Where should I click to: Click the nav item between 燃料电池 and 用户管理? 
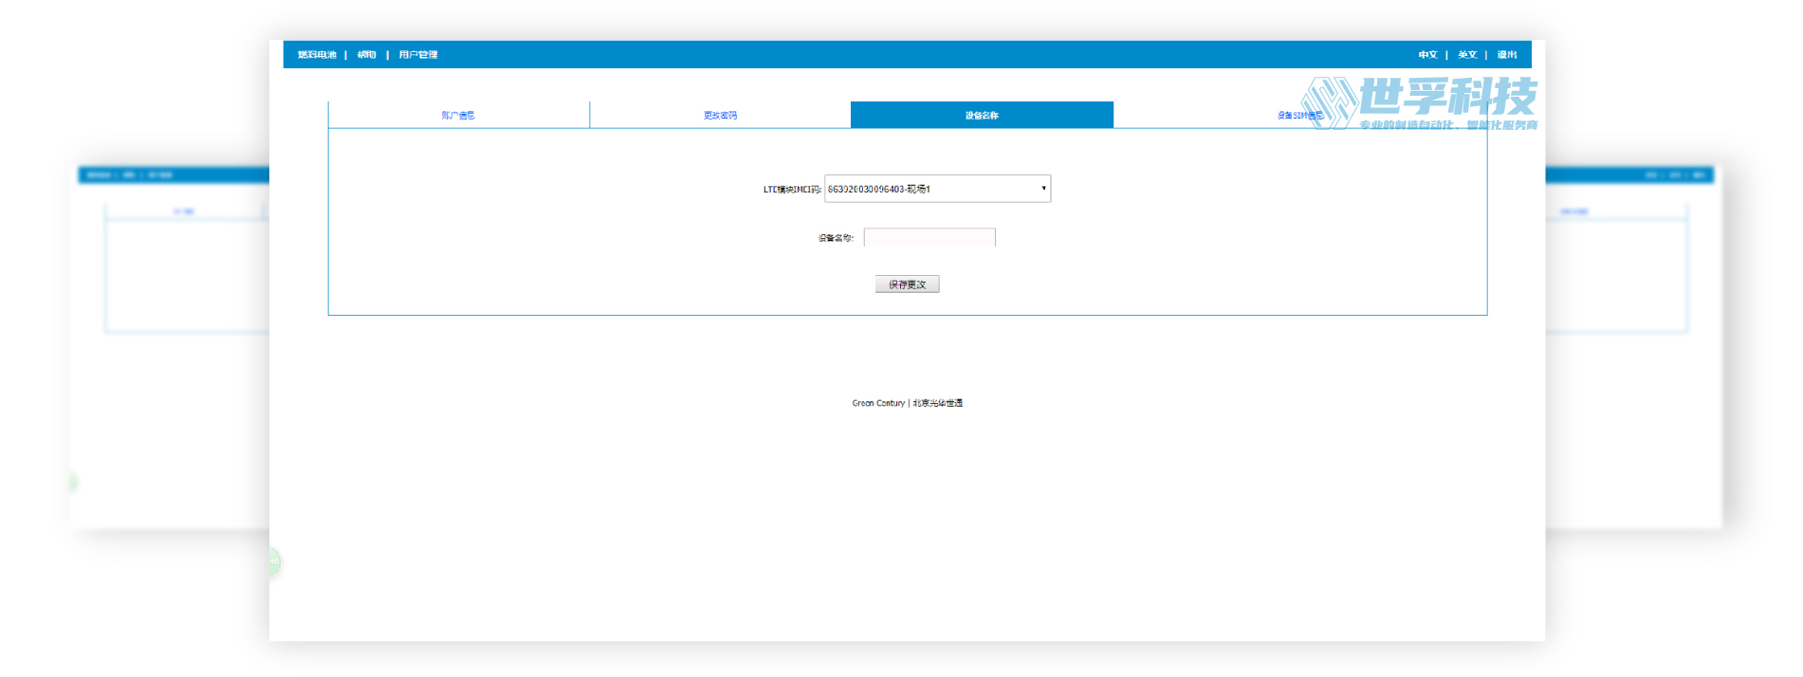click(367, 55)
